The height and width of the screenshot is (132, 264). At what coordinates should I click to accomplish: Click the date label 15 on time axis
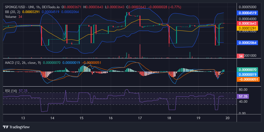click(81, 118)
